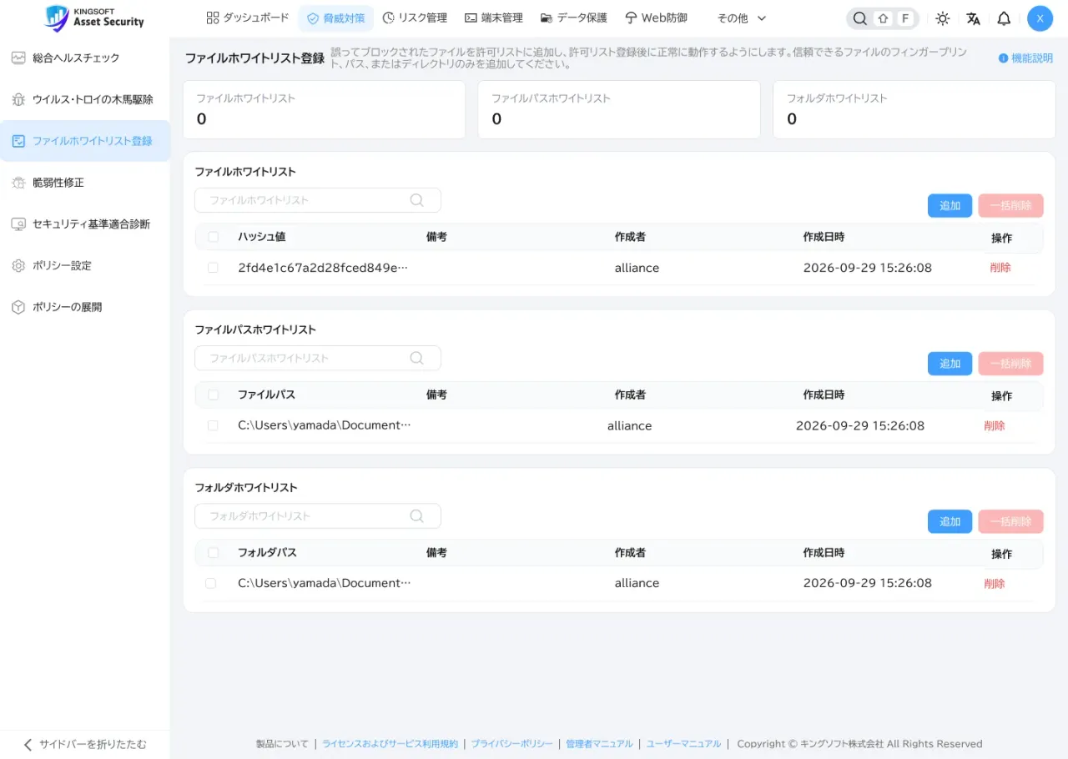The image size is (1068, 759).
Task: Click 作成日時 header in the ハッシュ値 table
Action: click(824, 237)
